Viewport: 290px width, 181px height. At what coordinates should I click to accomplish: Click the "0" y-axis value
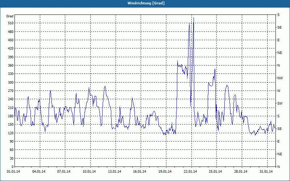[13, 167]
